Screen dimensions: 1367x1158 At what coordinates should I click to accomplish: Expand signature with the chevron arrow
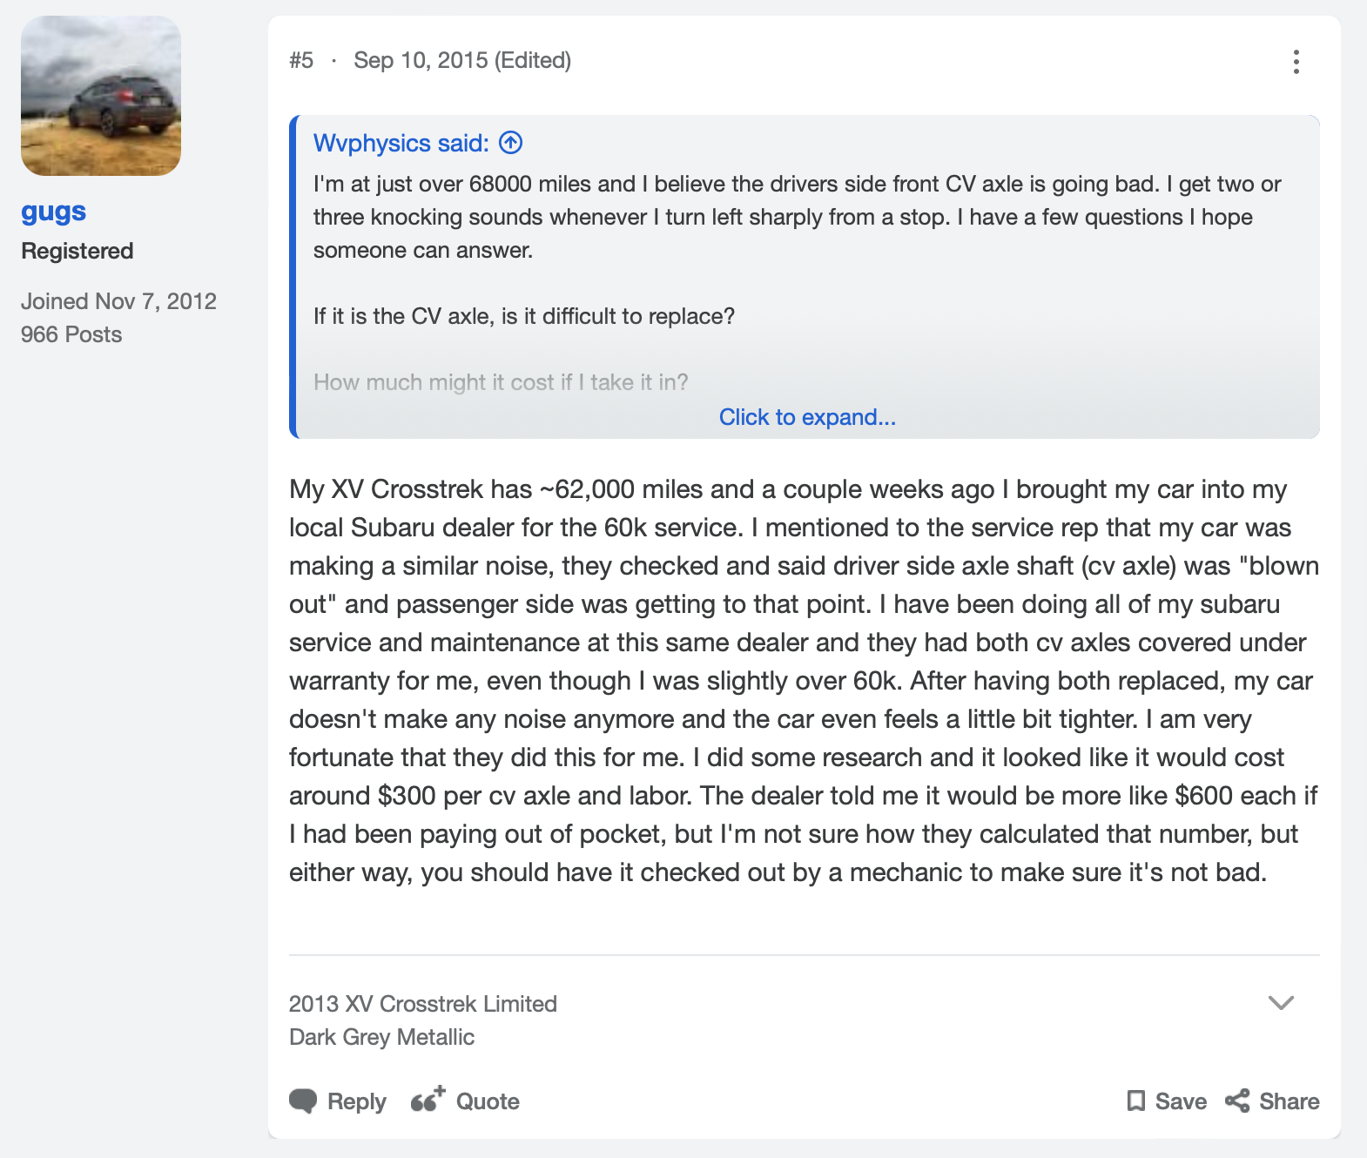click(1281, 1003)
